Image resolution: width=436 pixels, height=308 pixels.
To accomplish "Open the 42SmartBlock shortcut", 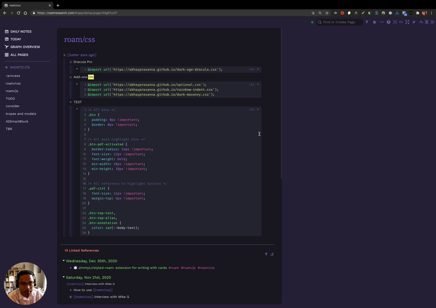I will point(17,121).
